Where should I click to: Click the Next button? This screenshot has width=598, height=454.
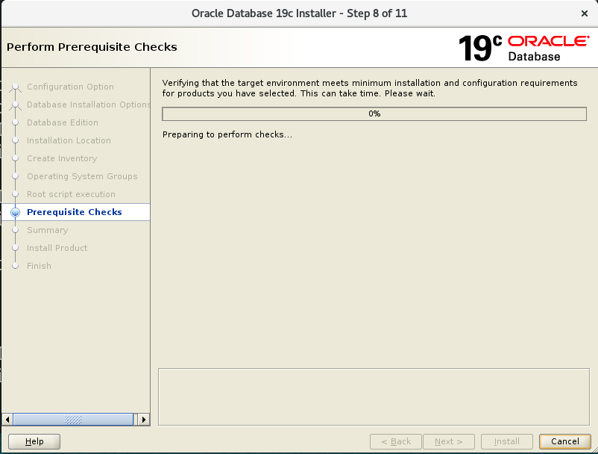point(449,441)
